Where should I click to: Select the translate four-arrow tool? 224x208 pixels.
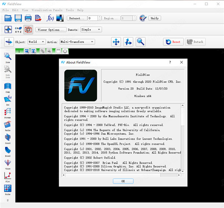tap(116, 42)
